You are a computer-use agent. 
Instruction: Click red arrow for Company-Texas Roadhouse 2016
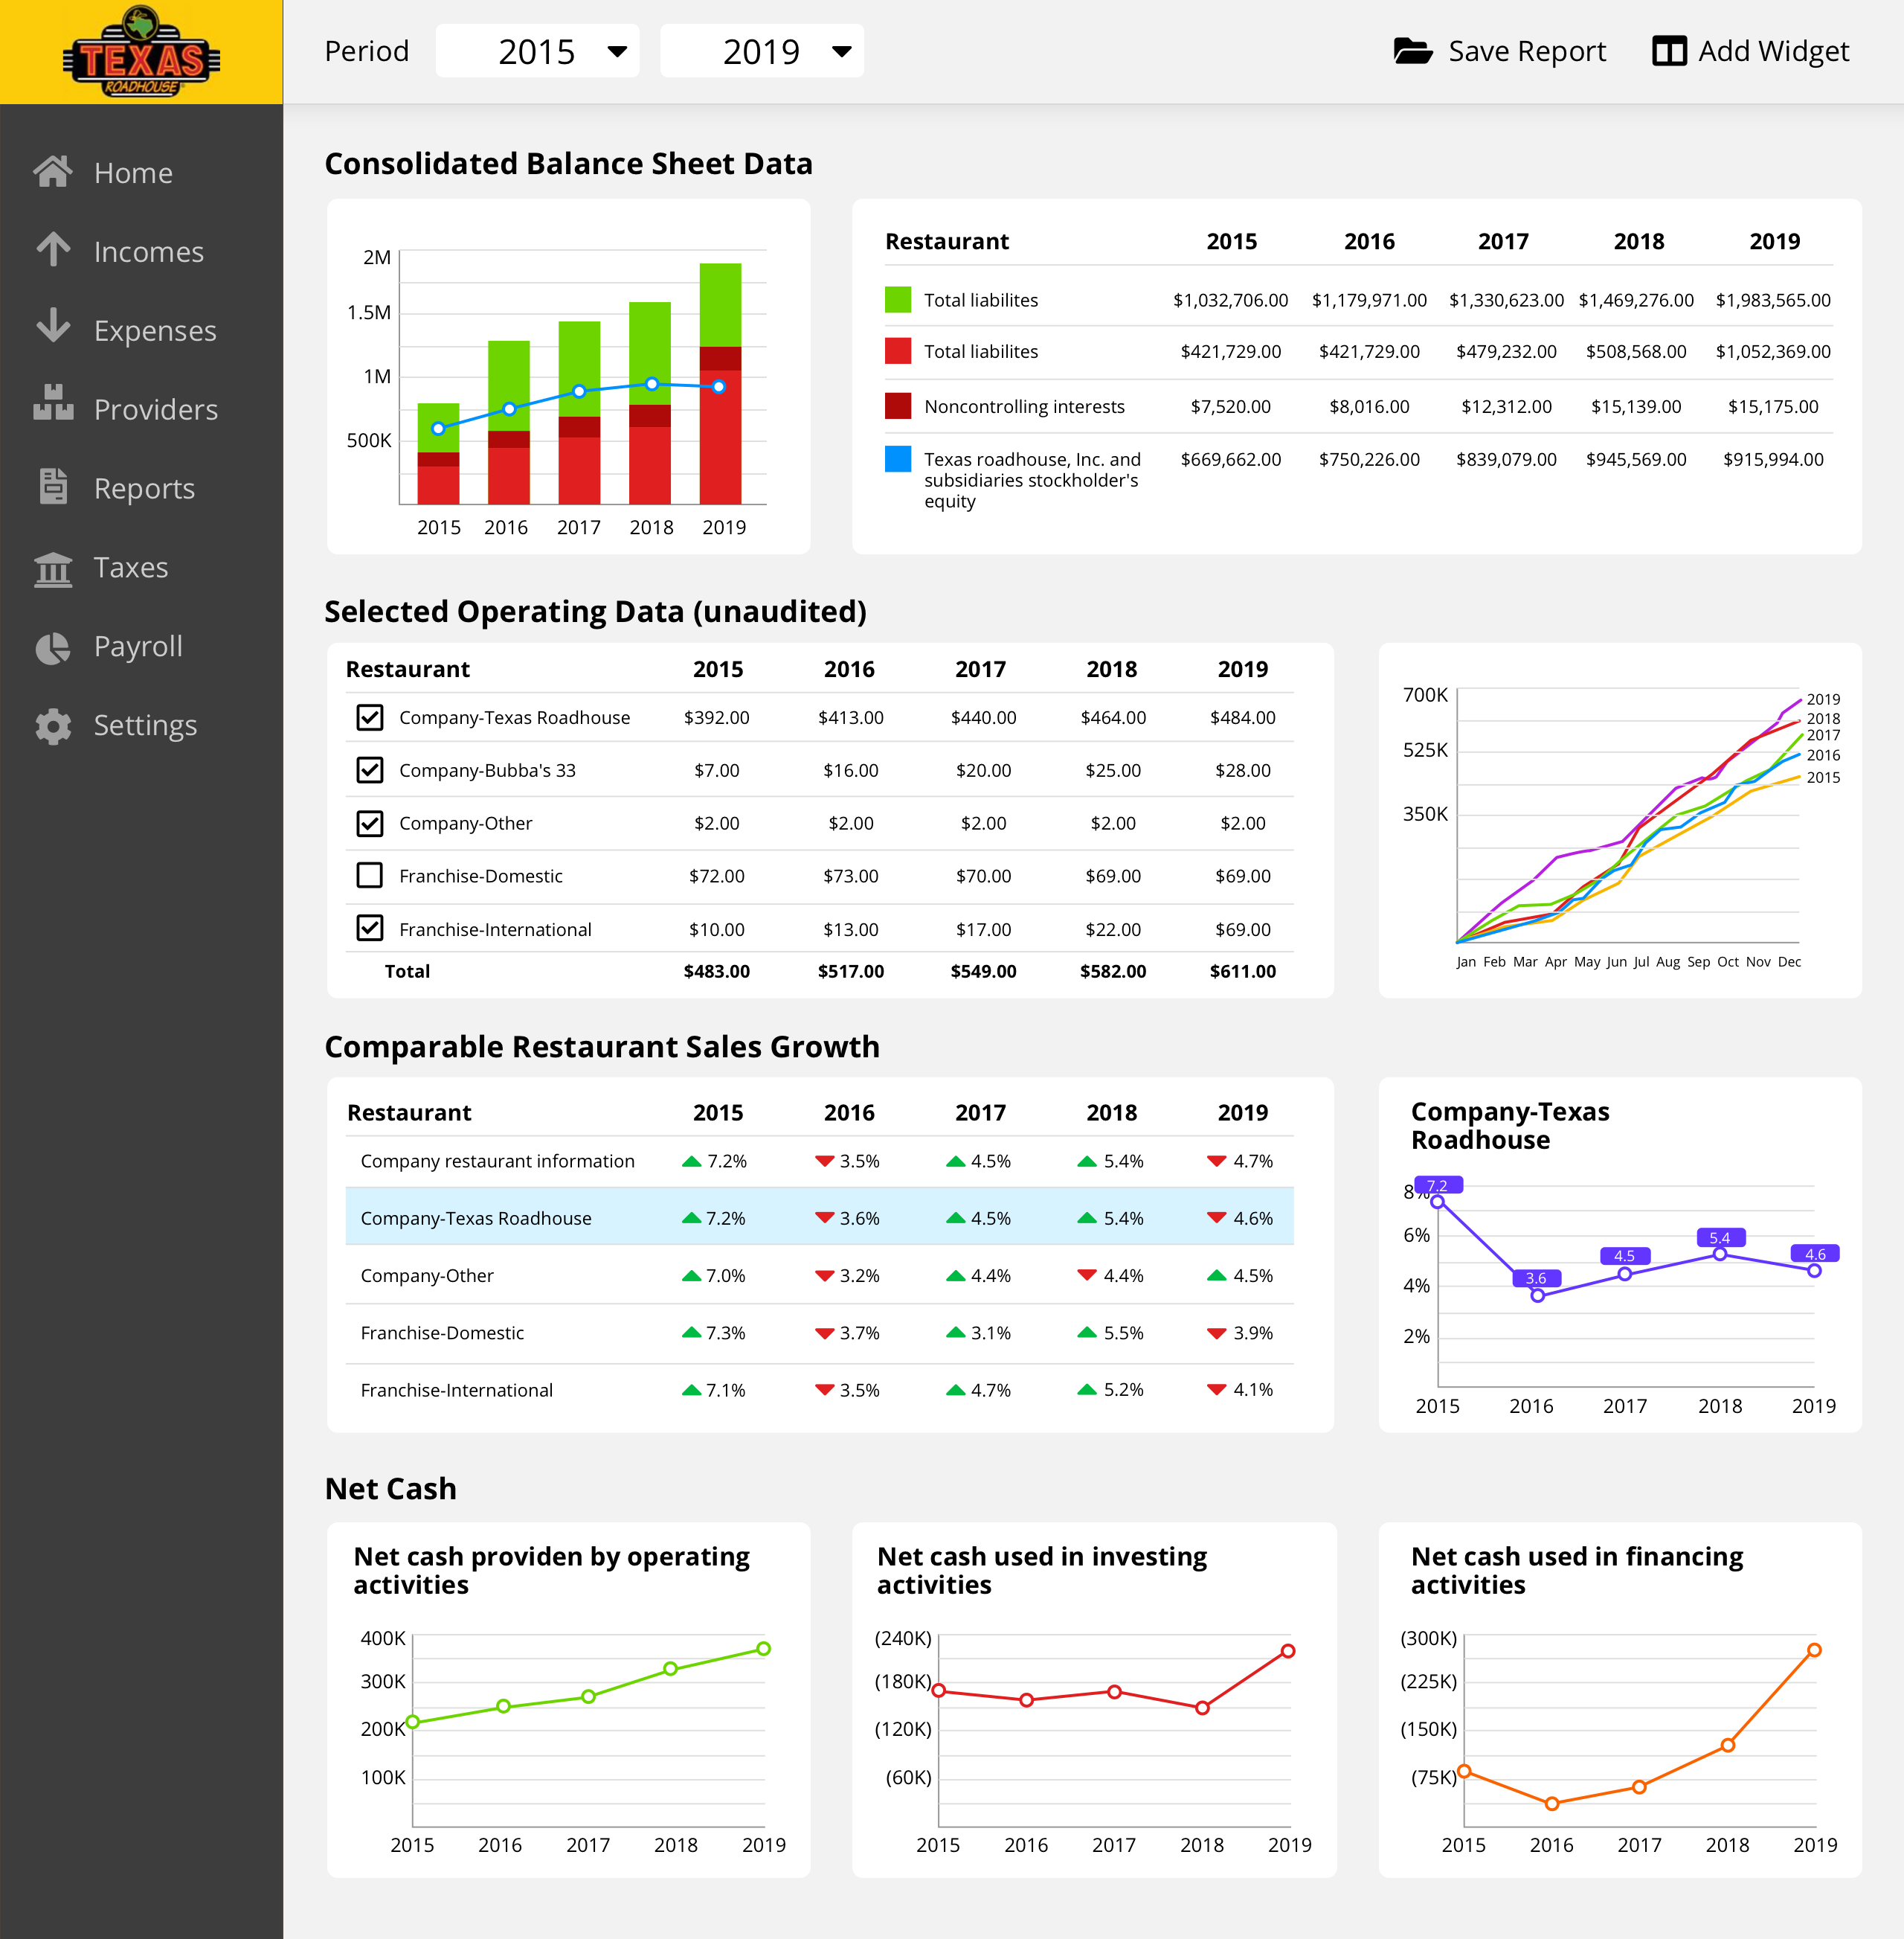click(x=824, y=1217)
